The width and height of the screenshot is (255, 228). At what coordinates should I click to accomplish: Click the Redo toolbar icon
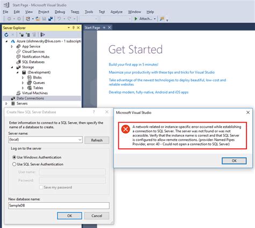[69, 19]
